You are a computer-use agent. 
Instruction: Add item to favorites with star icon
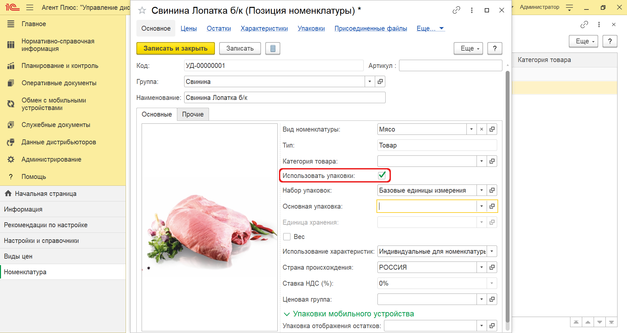(x=142, y=10)
